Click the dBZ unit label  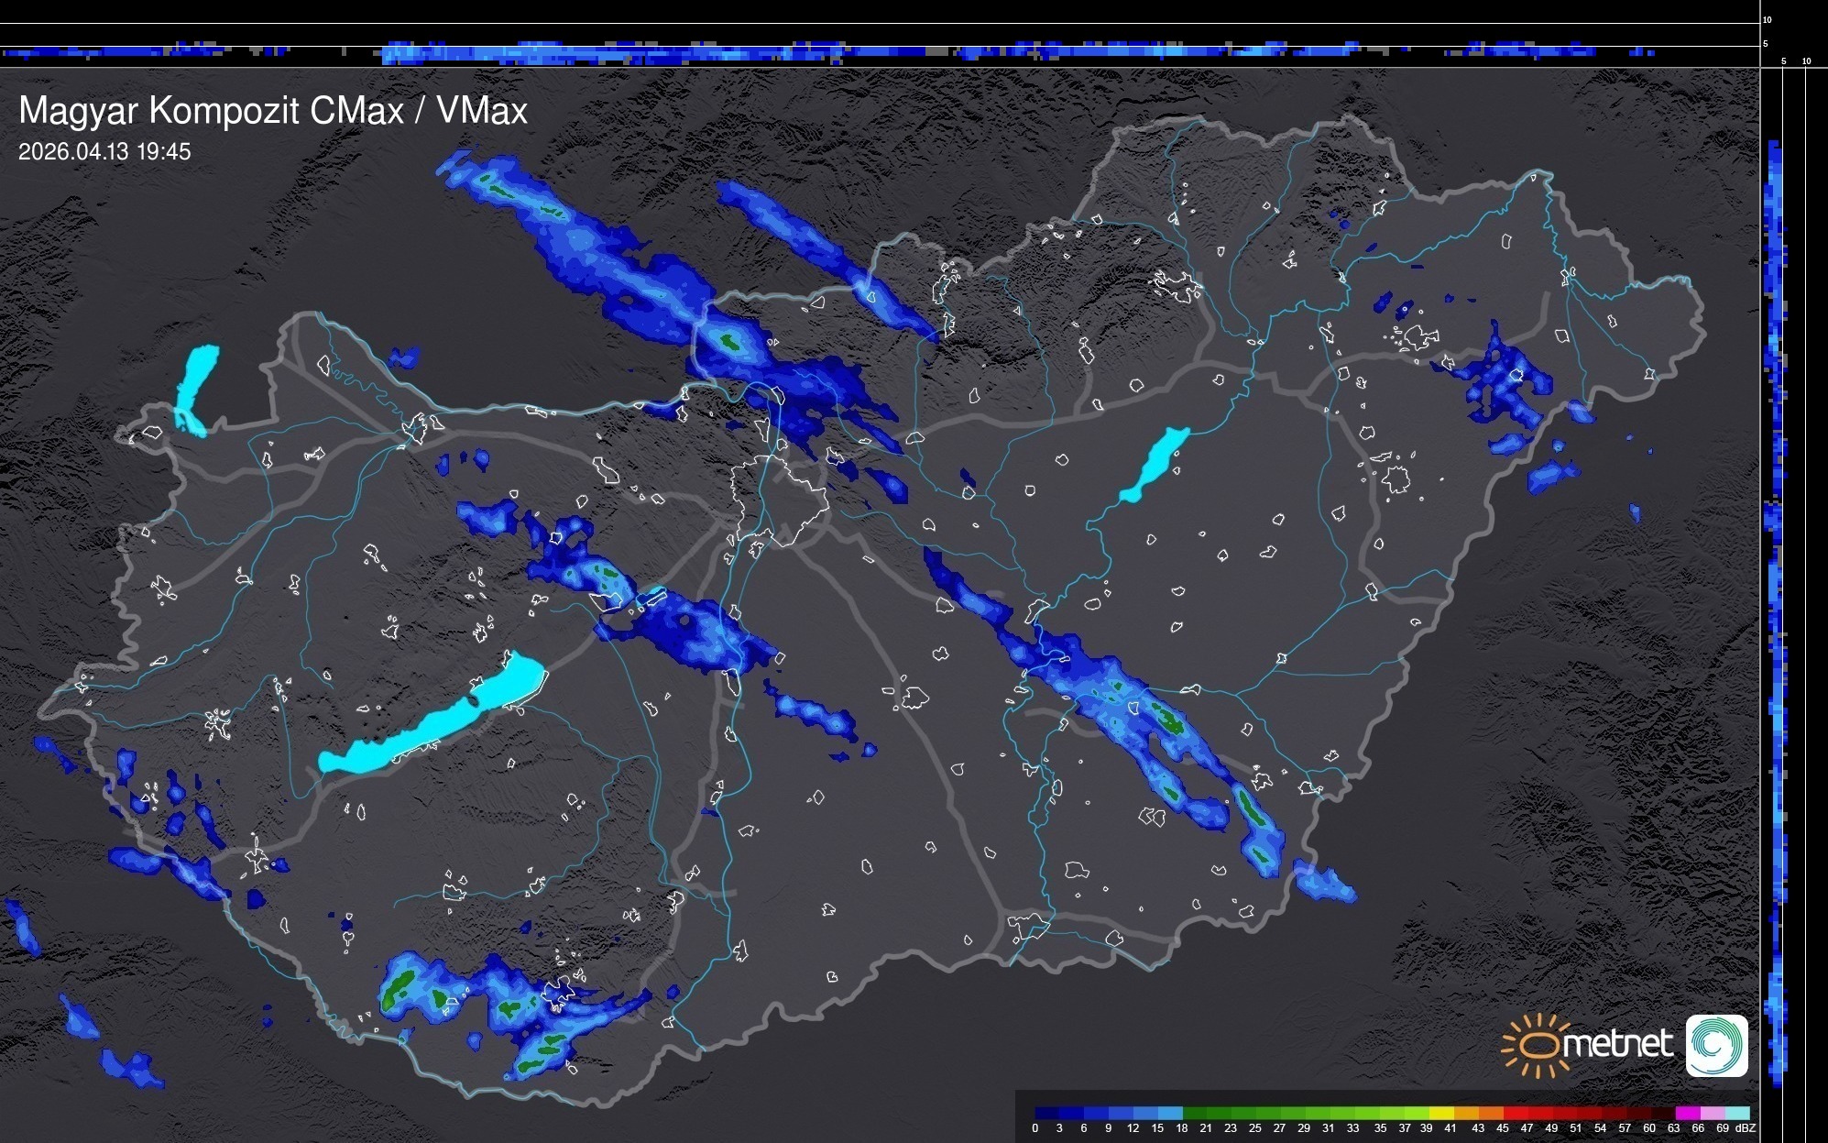click(x=1745, y=1128)
